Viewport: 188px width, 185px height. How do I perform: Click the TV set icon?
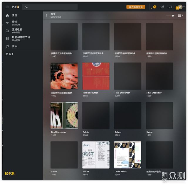[x=7, y=31]
